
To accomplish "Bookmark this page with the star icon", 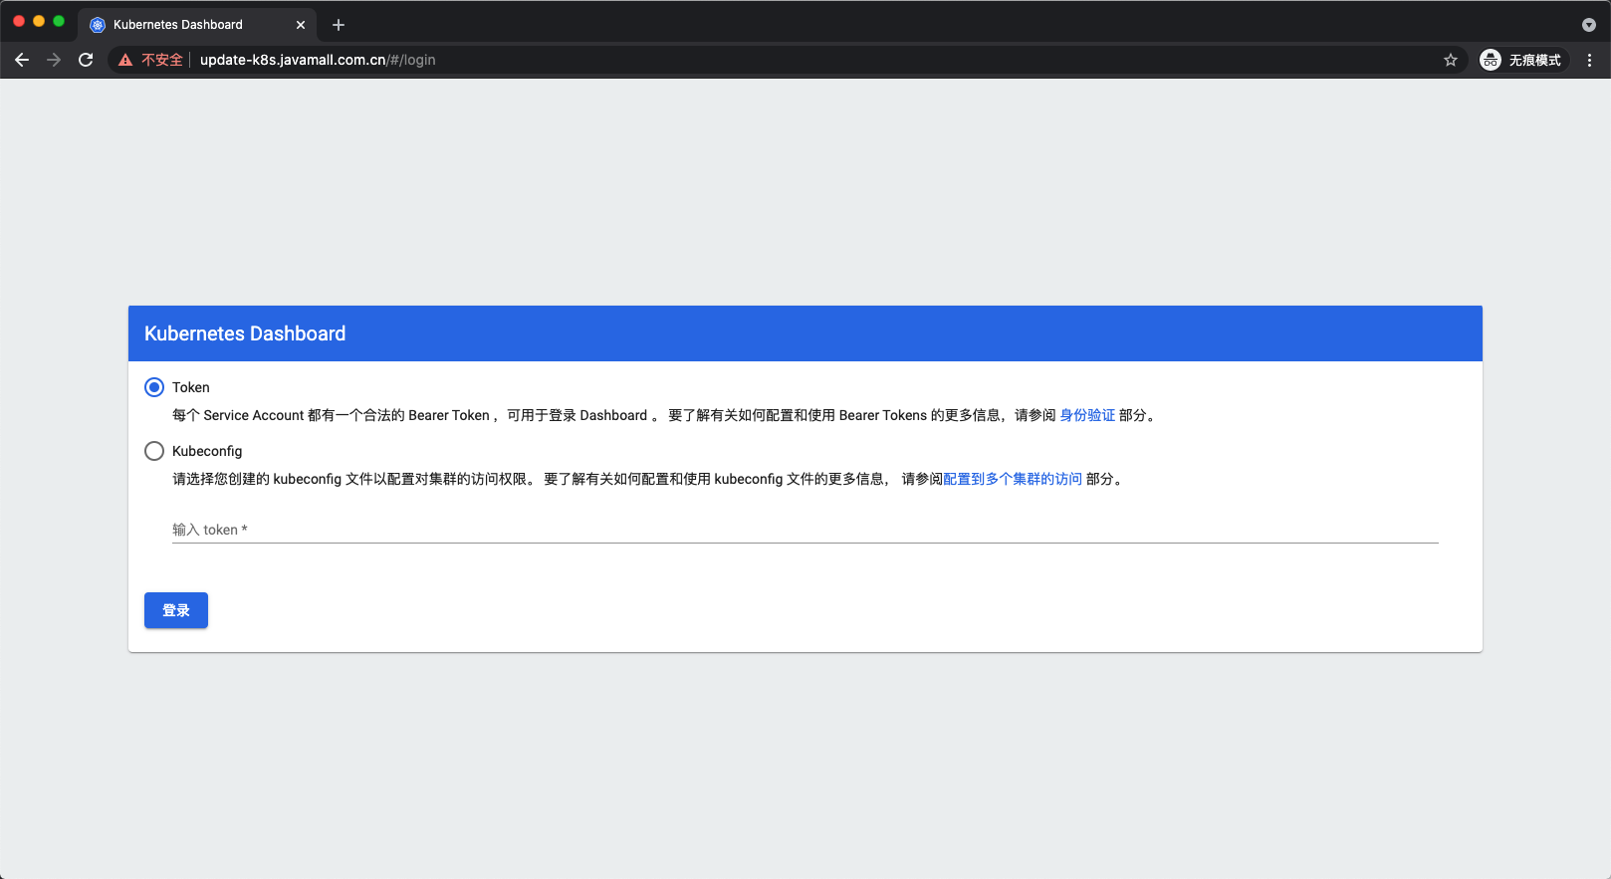I will click(1451, 60).
